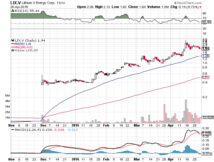Click the red MA(200) legend line
This screenshot has height=162, width=214.
pyautogui.click(x=12, y=47)
